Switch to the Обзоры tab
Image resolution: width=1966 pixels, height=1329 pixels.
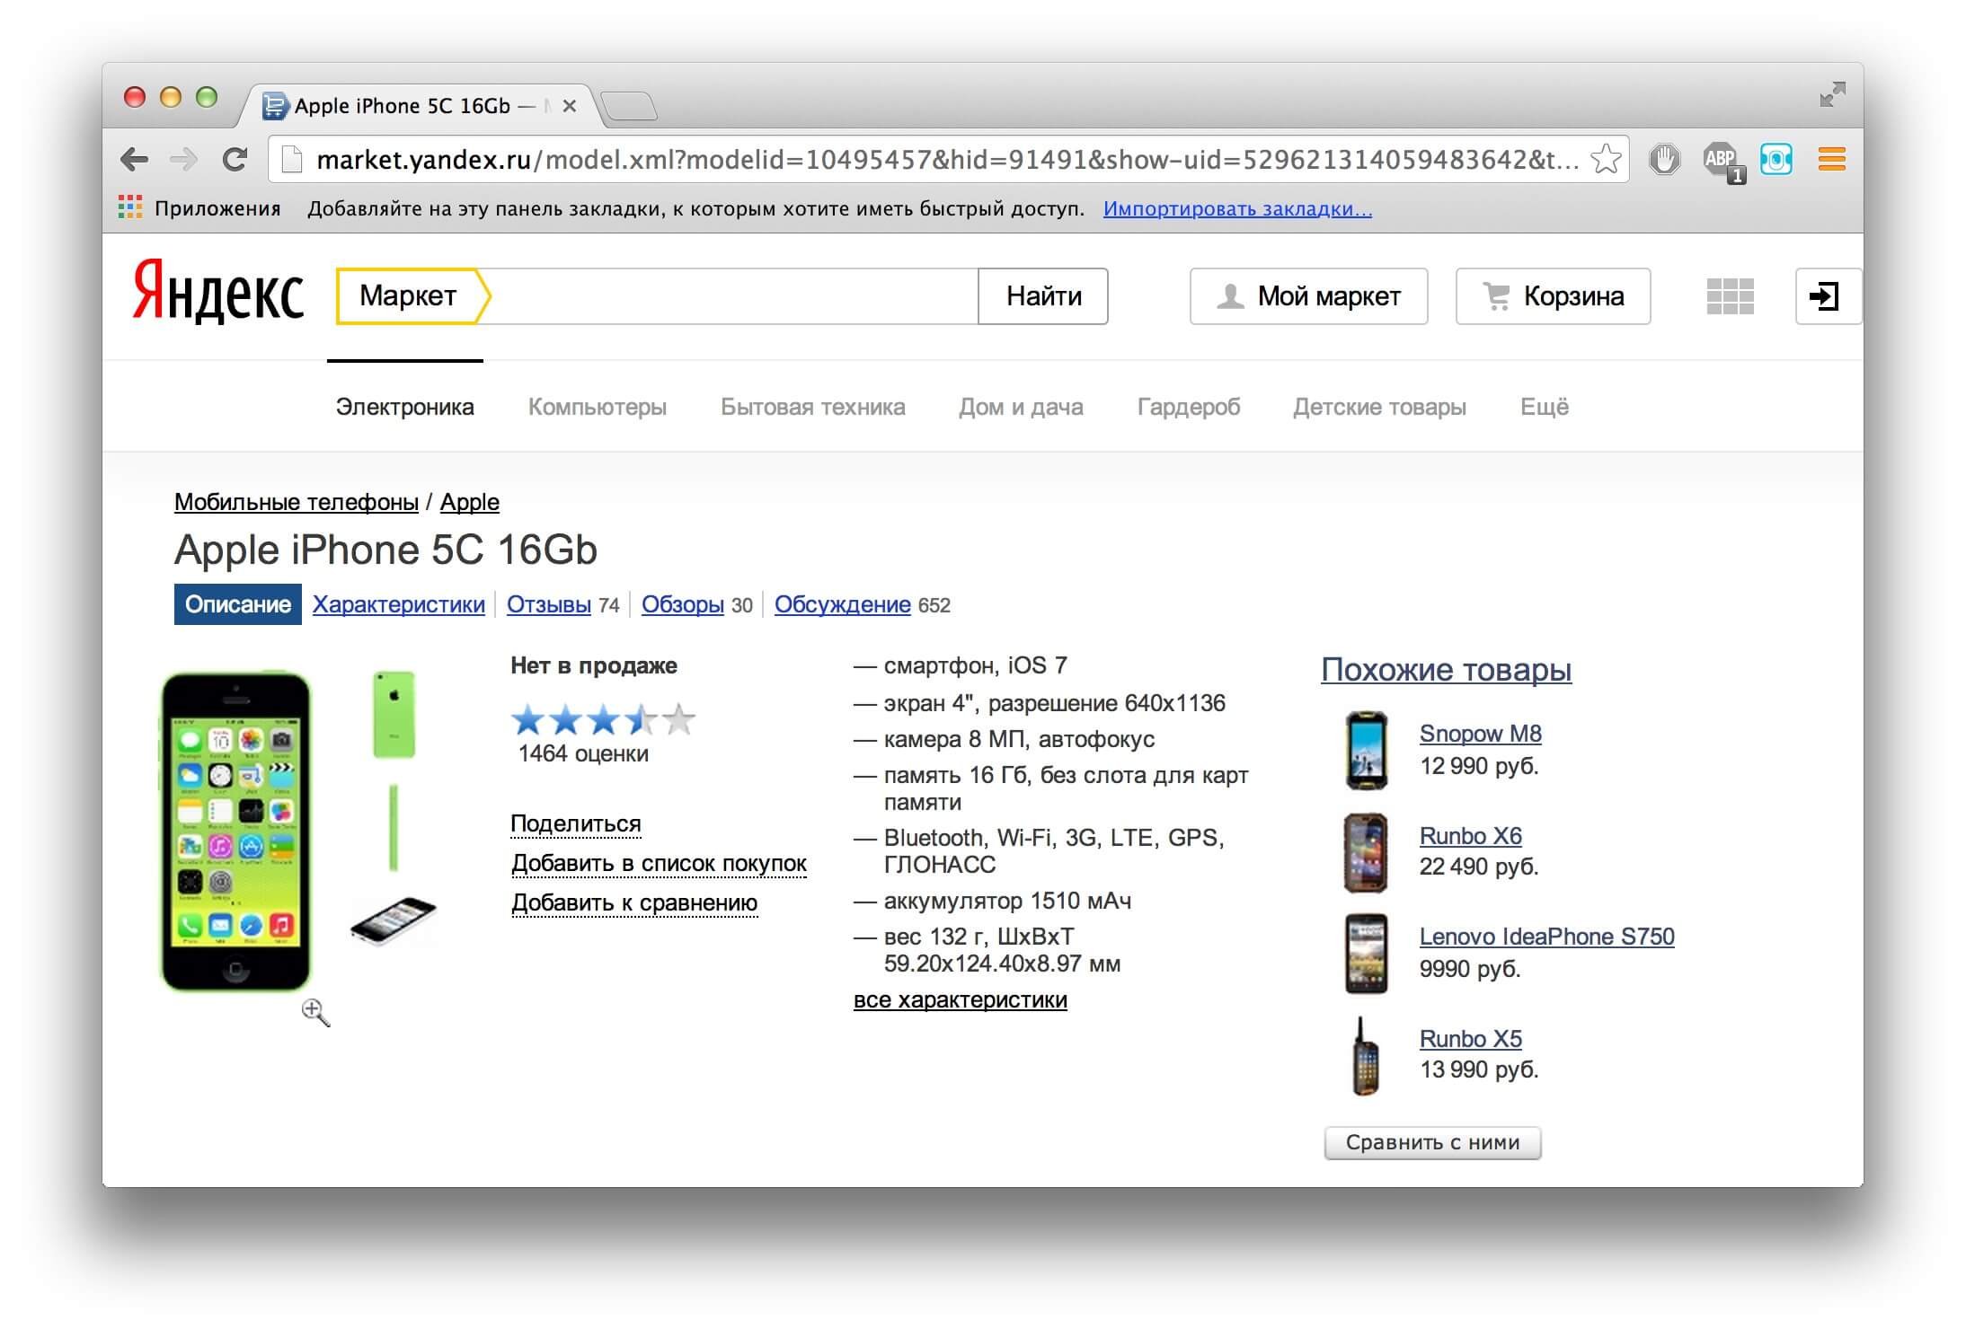point(683,604)
